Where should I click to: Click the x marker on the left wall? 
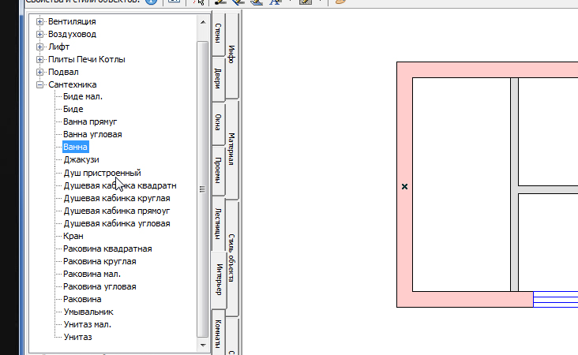[x=405, y=187]
